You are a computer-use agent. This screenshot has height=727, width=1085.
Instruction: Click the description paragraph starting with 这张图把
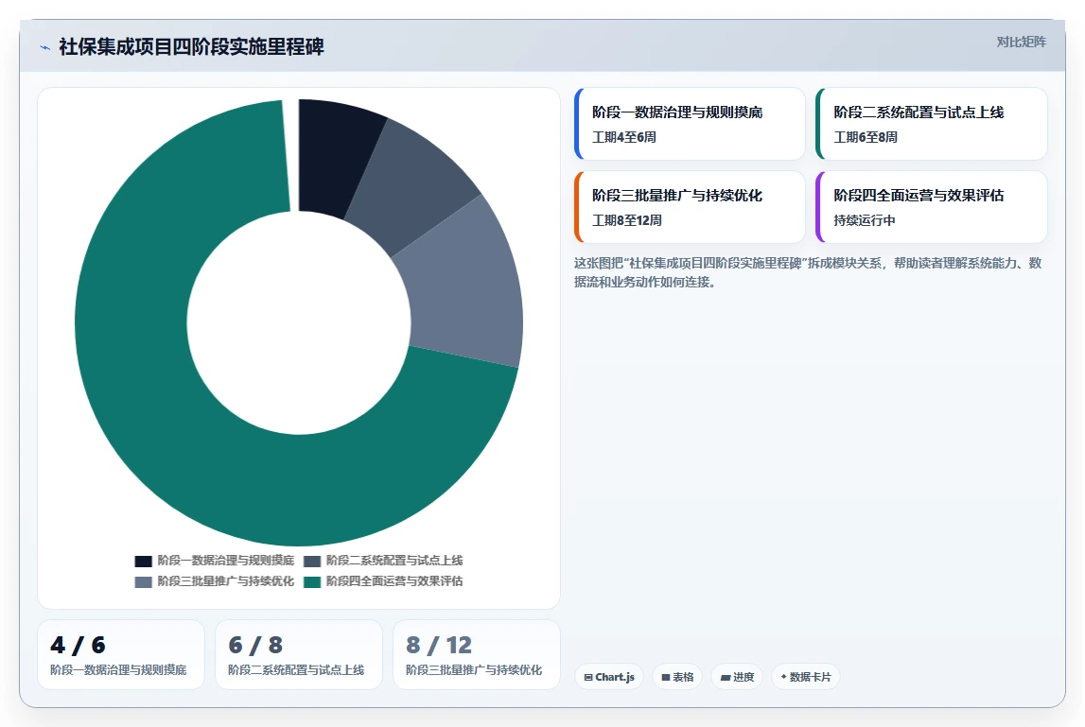coord(808,272)
